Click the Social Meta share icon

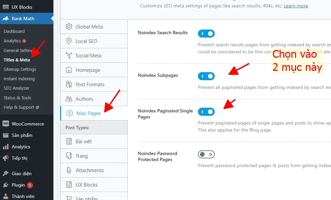[x=69, y=56]
